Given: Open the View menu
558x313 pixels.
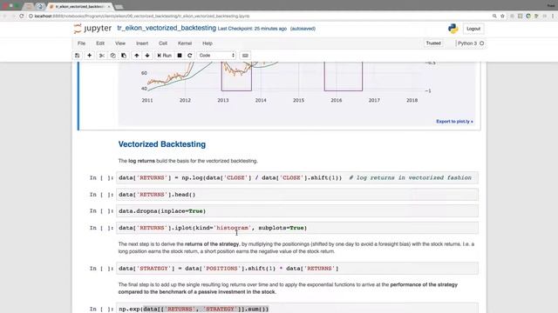Looking at the screenshot, I should [x=120, y=43].
